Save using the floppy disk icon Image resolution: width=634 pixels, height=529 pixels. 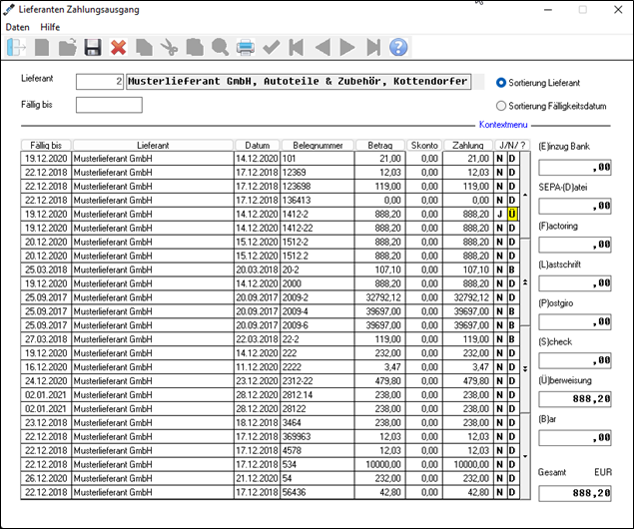click(x=93, y=47)
